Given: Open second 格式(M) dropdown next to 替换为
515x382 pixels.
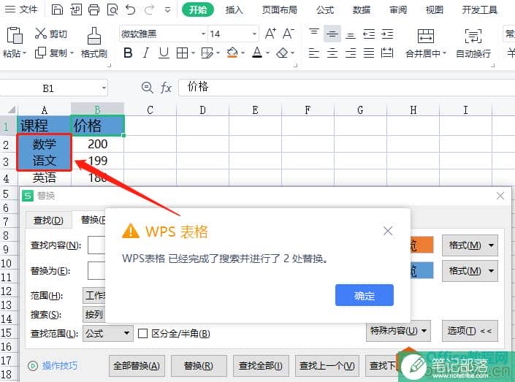Looking at the screenshot, I should pyautogui.click(x=470, y=271).
